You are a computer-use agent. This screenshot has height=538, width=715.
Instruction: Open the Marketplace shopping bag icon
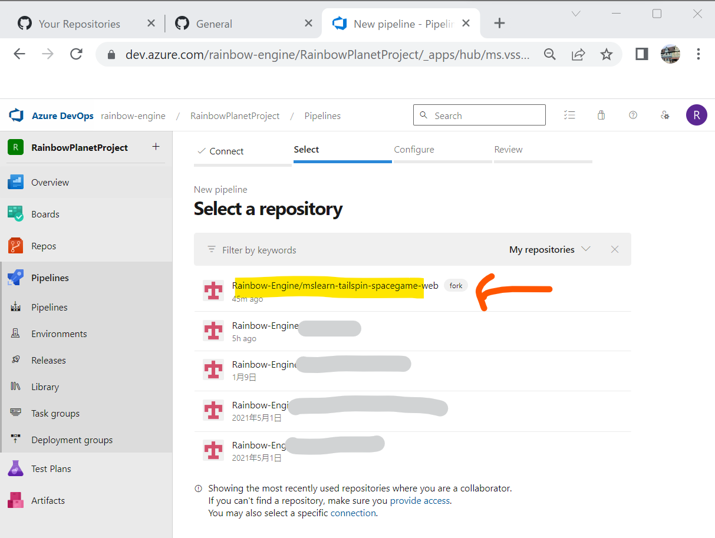601,115
